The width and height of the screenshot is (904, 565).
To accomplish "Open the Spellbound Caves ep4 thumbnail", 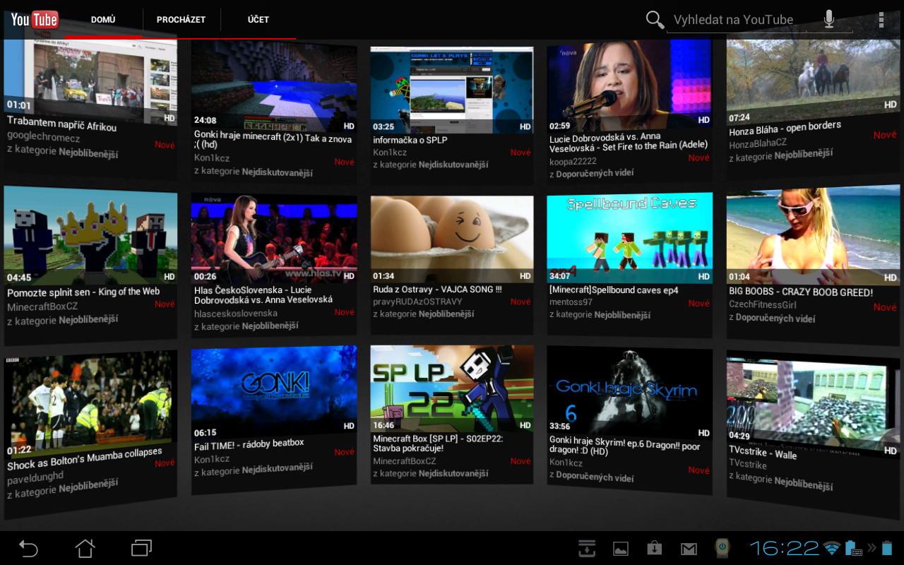I will pos(629,237).
